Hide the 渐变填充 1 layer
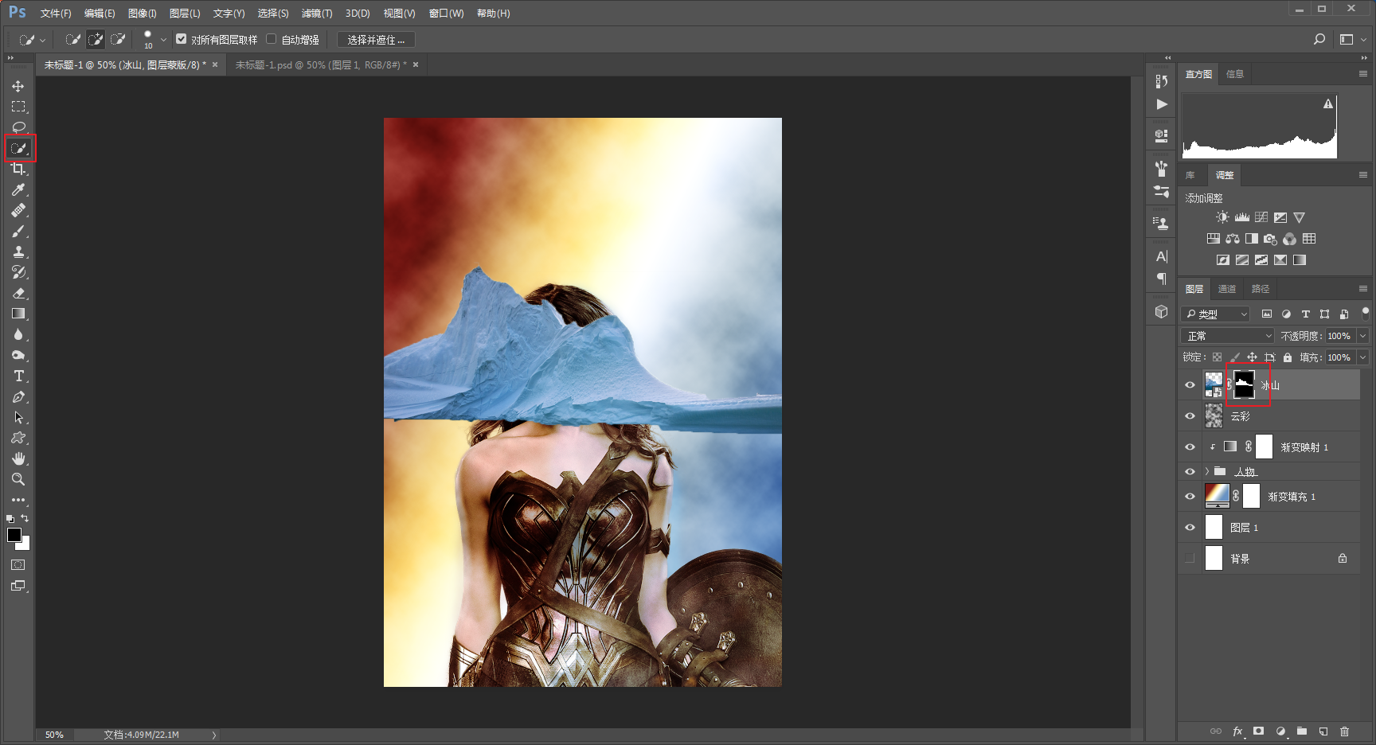Screen dimensions: 1376x745 [x=1190, y=497]
